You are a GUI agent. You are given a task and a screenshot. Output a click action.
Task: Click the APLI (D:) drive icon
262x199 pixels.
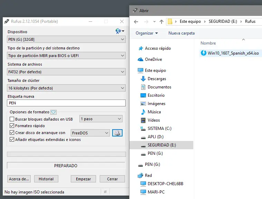(x=143, y=138)
